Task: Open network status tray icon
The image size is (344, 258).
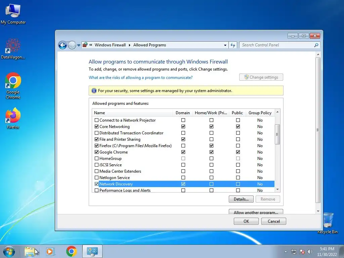Action: click(294, 252)
